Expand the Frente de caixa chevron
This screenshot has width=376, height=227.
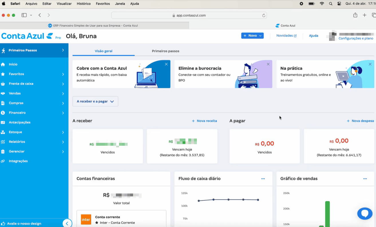[x=63, y=84]
